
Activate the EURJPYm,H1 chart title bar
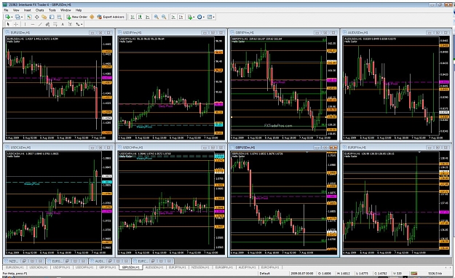click(x=396, y=148)
